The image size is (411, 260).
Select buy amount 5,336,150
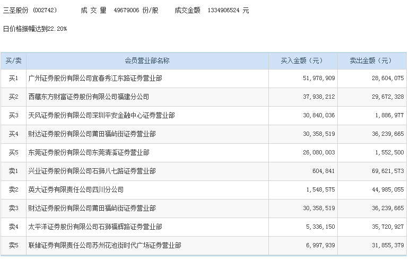320,227
